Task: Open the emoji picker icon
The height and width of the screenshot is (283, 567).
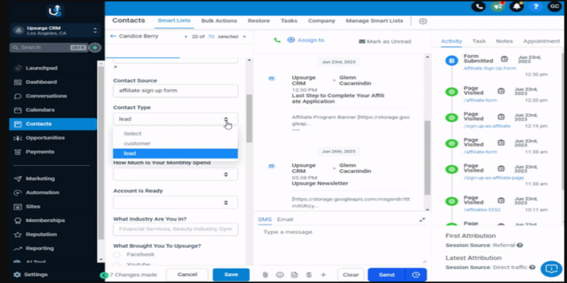Action: point(280,275)
